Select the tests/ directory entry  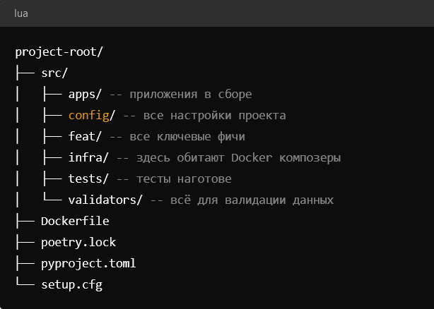click(x=88, y=179)
